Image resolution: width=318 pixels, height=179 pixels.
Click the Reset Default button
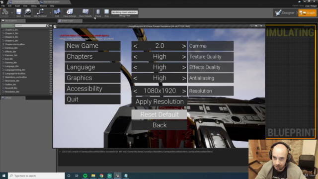[159, 114]
